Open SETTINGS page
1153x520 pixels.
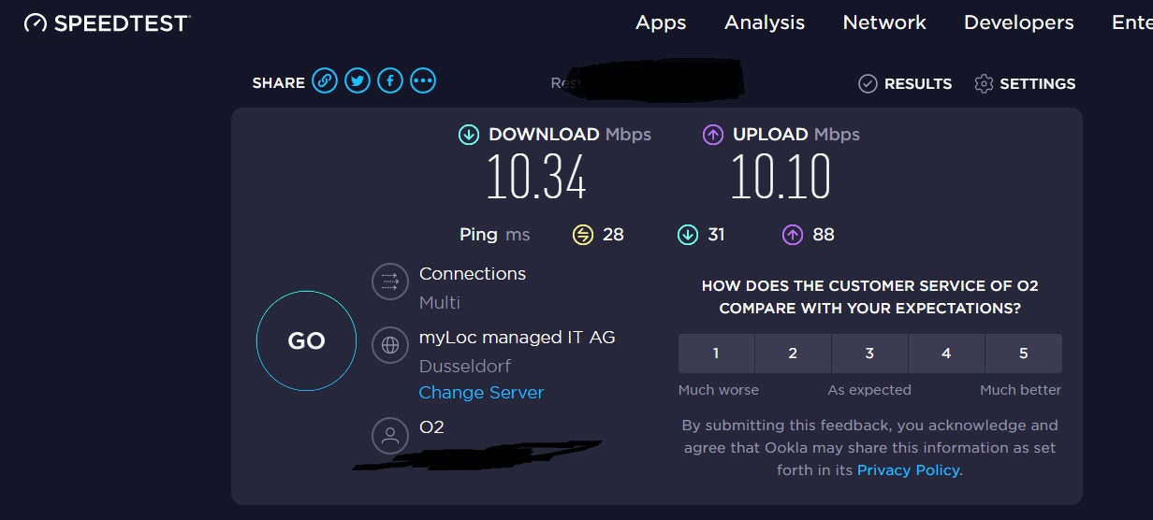tap(1025, 84)
